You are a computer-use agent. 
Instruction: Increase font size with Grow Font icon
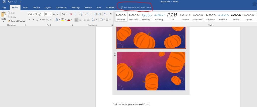click(54, 14)
